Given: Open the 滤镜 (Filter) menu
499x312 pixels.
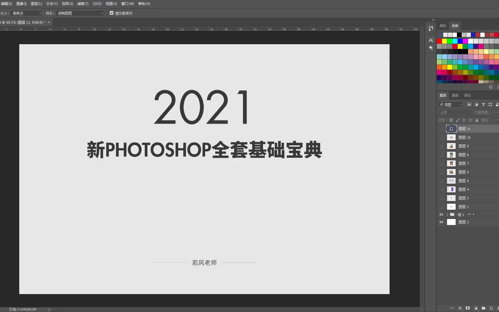Looking at the screenshot, I should [x=83, y=4].
